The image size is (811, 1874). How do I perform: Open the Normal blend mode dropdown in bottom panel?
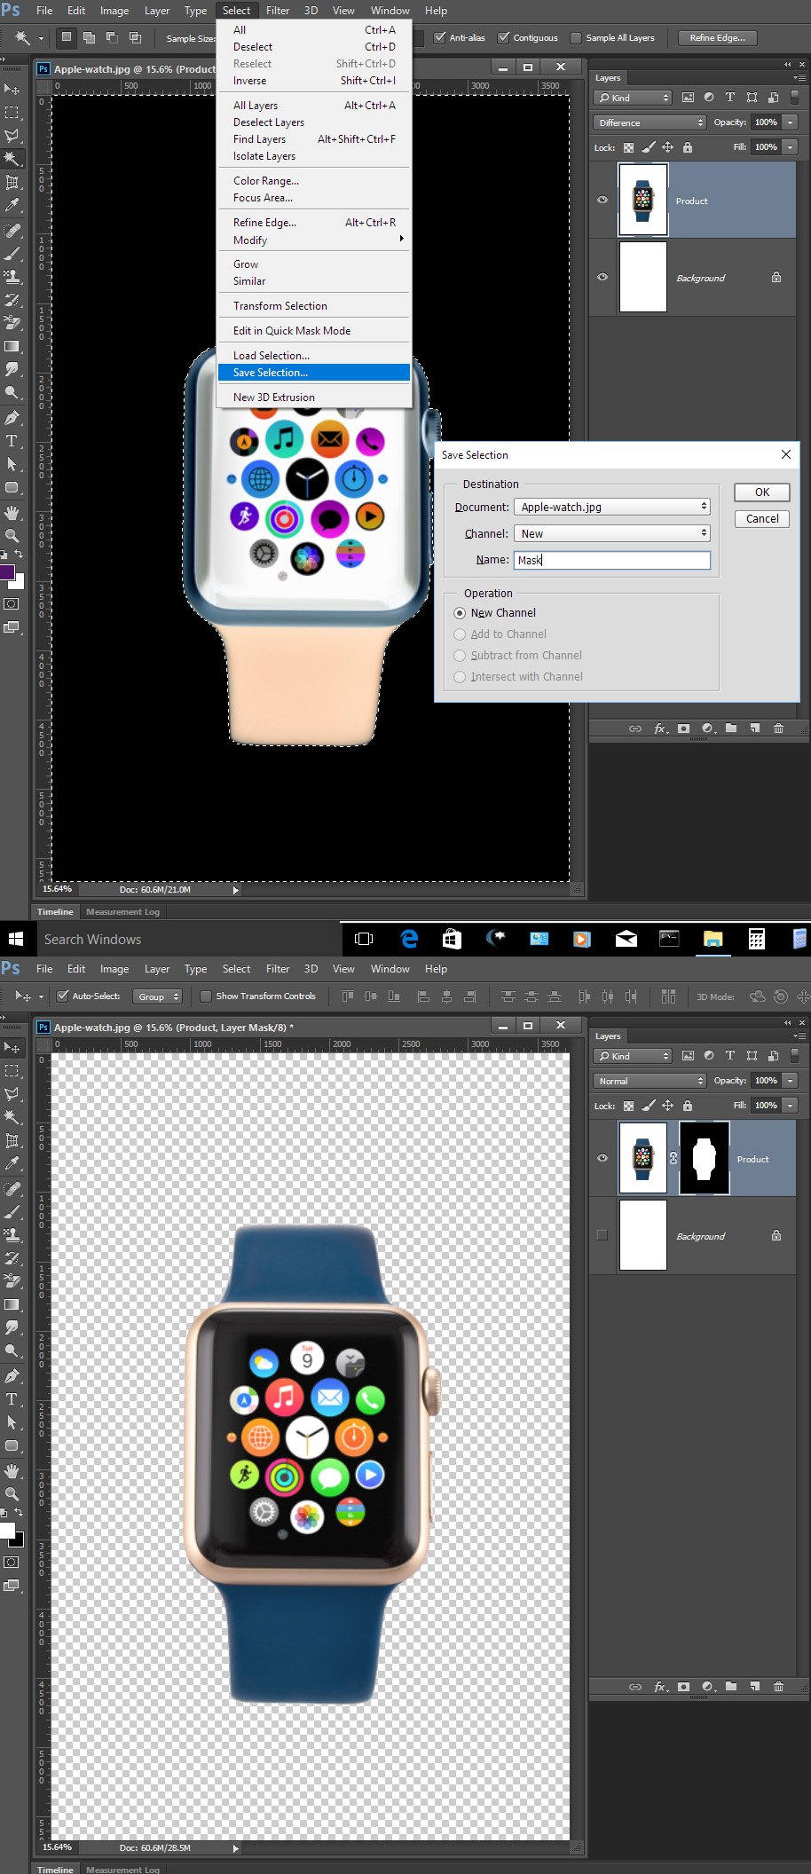coord(650,1081)
